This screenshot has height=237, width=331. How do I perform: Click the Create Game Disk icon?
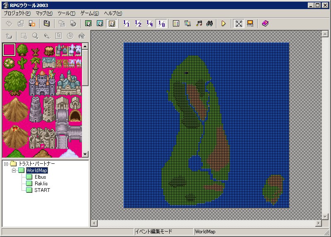click(x=62, y=24)
